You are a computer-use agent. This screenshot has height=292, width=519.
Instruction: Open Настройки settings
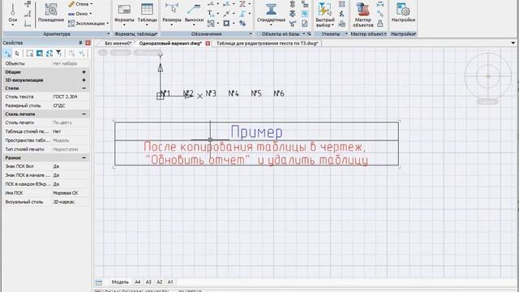pyautogui.click(x=403, y=13)
